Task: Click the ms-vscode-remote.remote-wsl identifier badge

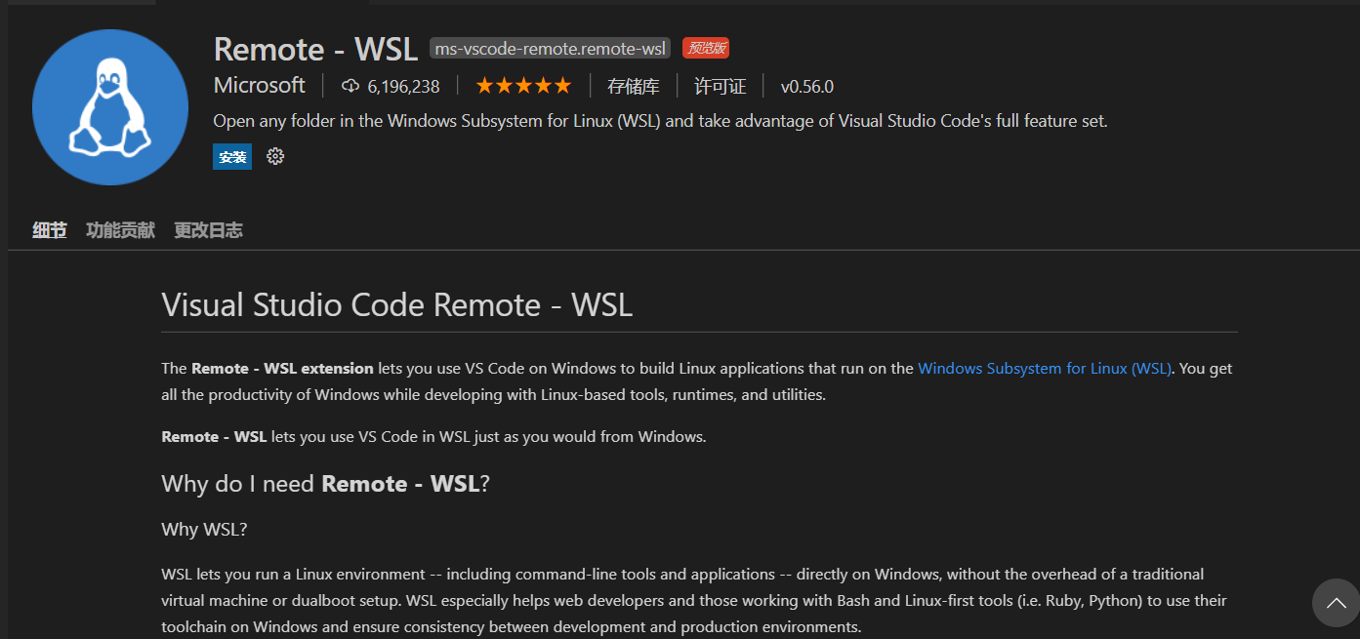Action: point(551,49)
